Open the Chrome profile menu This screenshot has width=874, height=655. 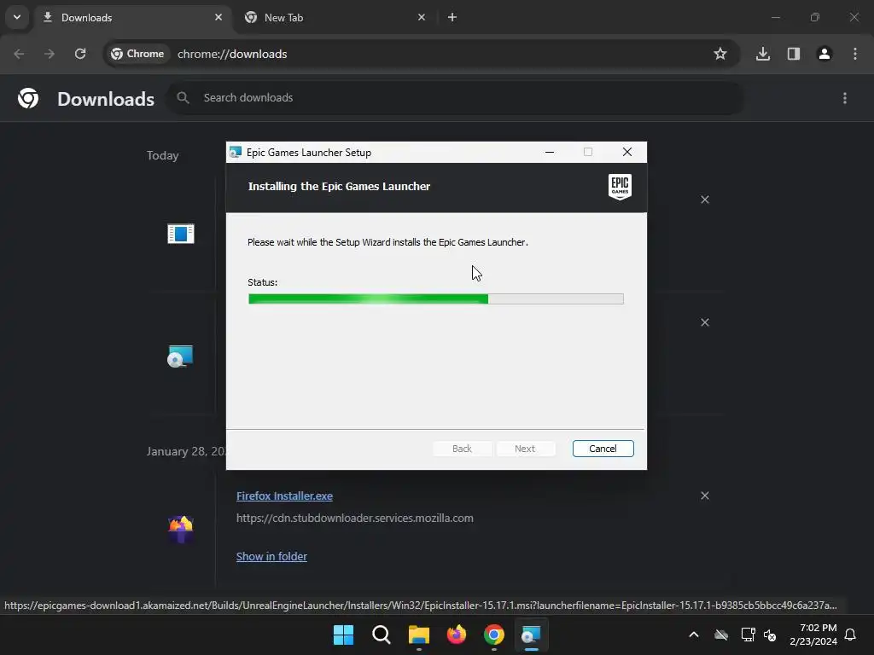pos(824,54)
